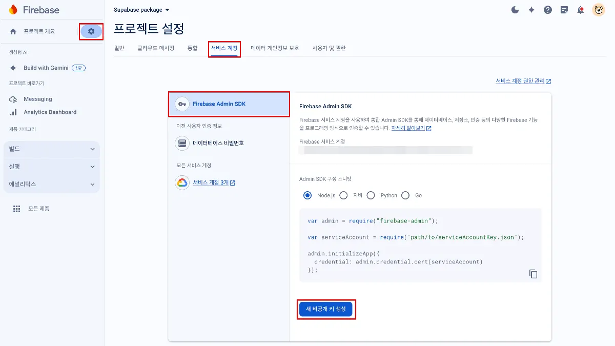The height and width of the screenshot is (346, 615).
Task: Copy the Admin SDK code snippet
Action: tap(533, 274)
